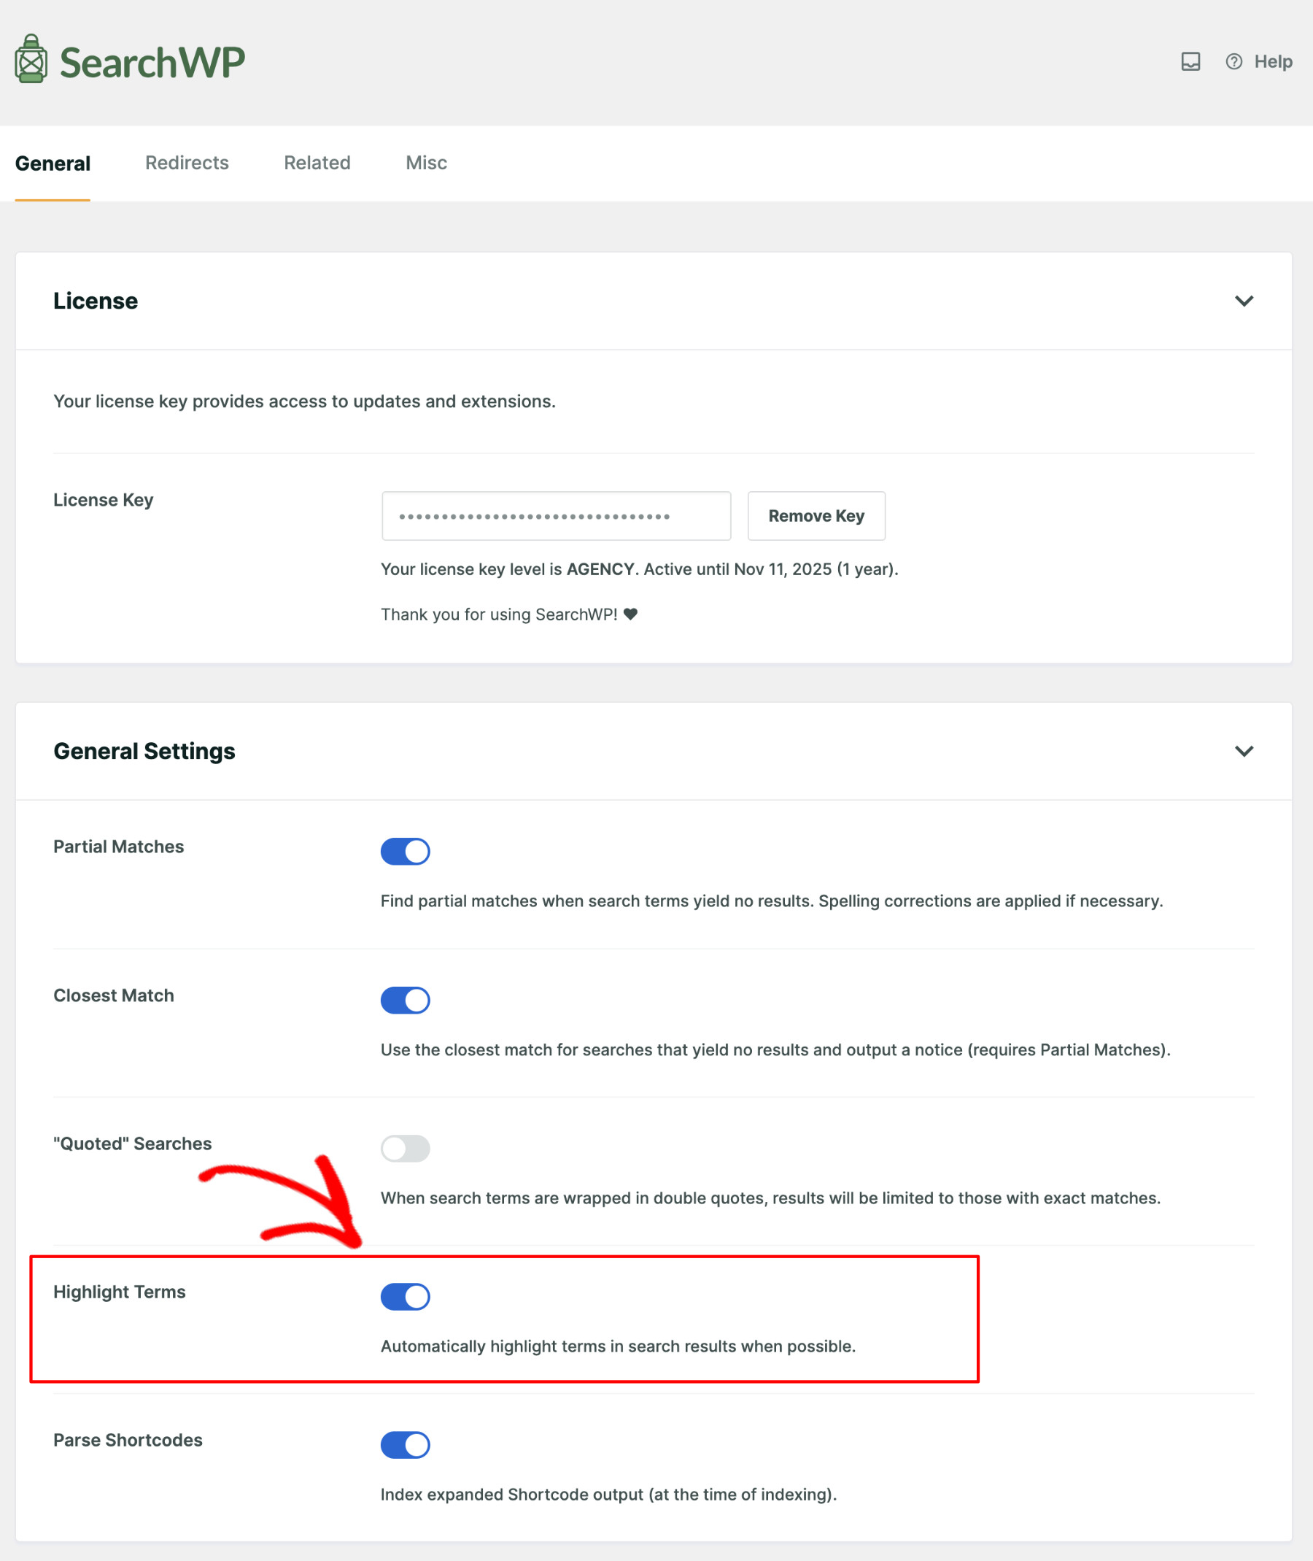This screenshot has height=1561, width=1313.
Task: Click "Your license key provides access" text
Action: [x=304, y=401]
